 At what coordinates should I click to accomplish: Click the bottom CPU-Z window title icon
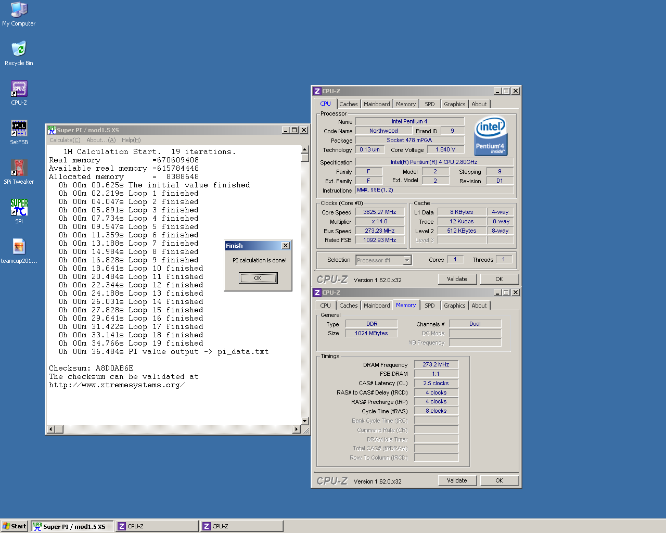pos(317,293)
